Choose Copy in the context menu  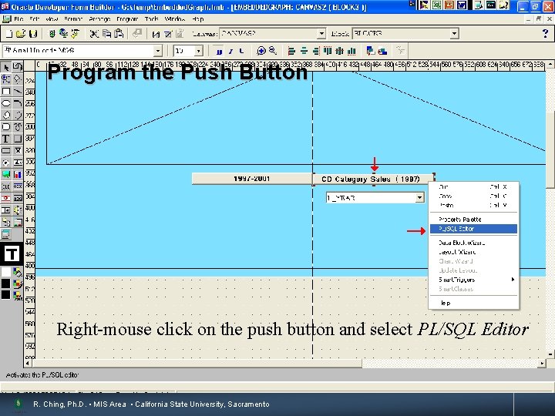coord(473,196)
